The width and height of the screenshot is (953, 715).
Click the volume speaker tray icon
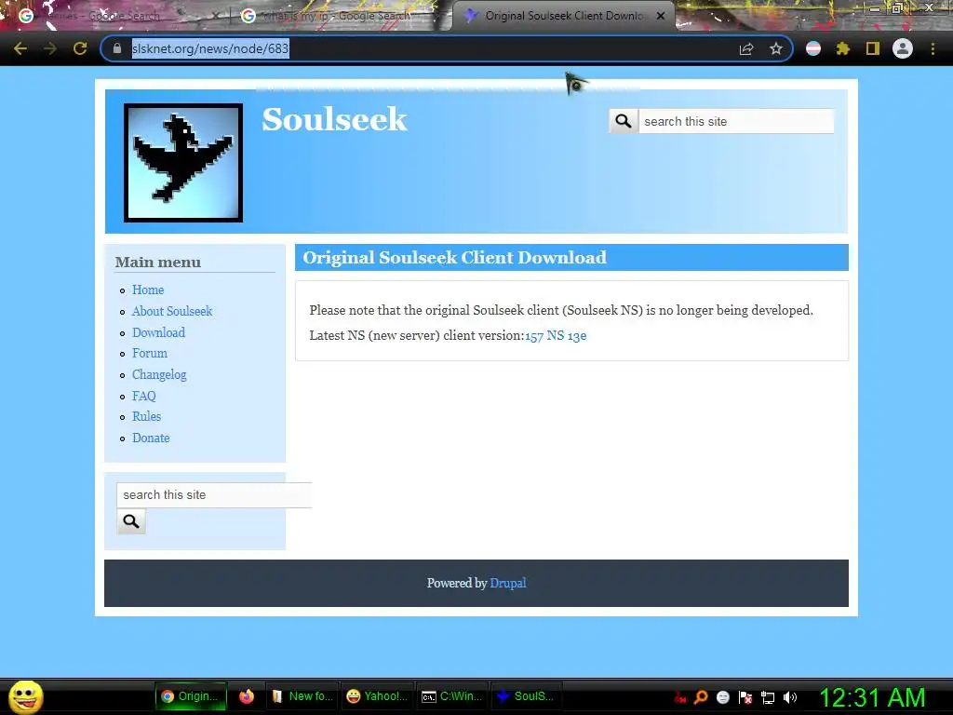coord(790,697)
